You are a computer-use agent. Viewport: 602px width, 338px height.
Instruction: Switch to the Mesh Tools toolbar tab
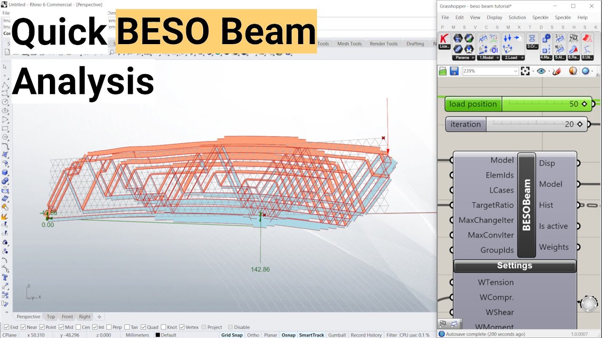click(x=349, y=44)
